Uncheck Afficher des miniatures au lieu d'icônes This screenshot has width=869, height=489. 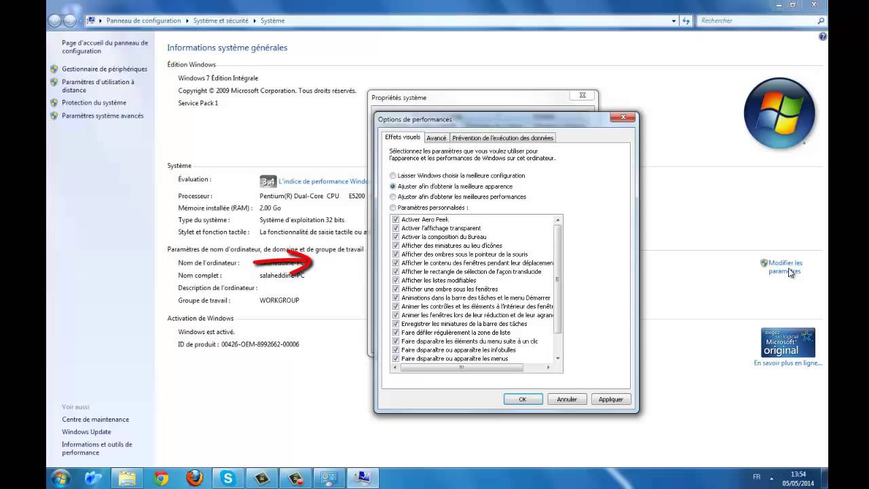click(396, 246)
